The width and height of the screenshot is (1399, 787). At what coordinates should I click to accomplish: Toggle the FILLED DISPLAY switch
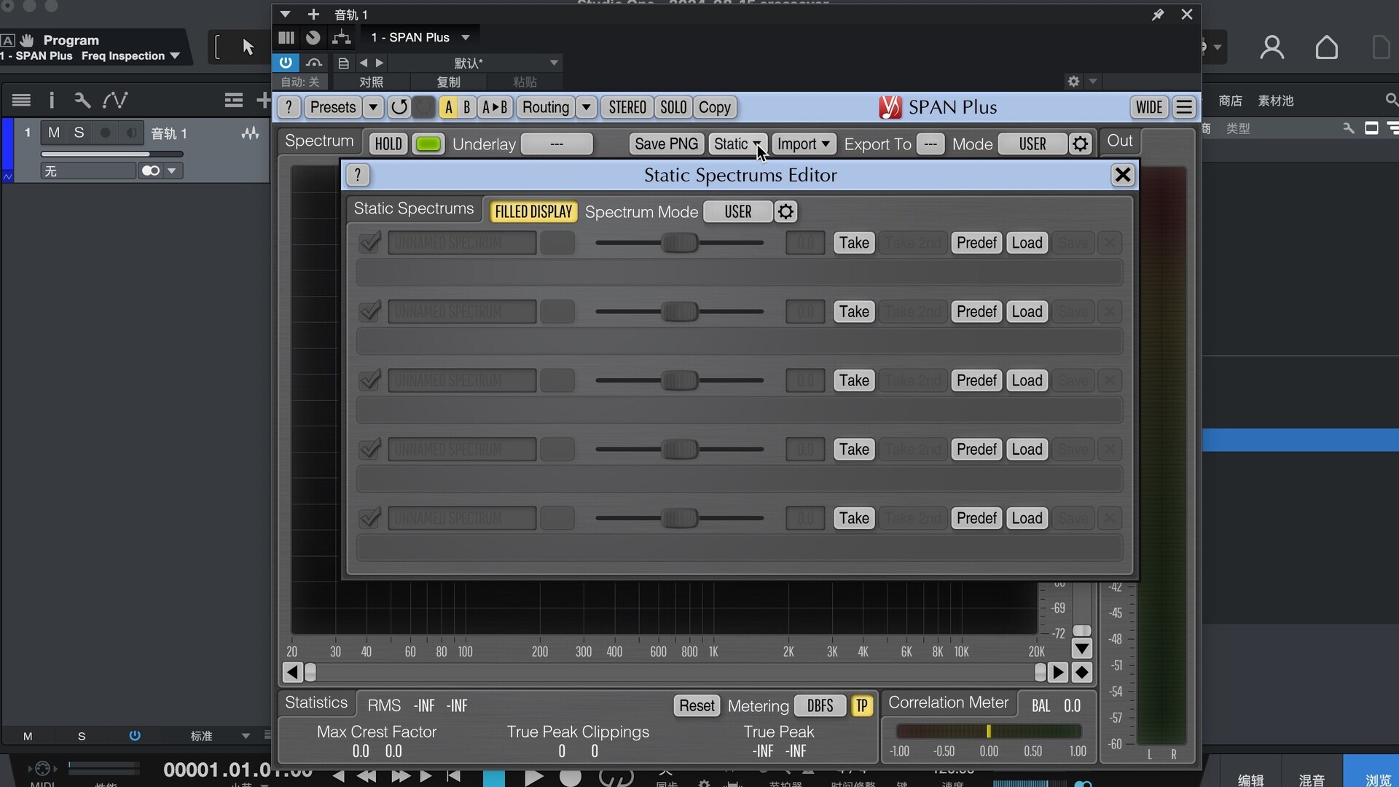pos(533,211)
